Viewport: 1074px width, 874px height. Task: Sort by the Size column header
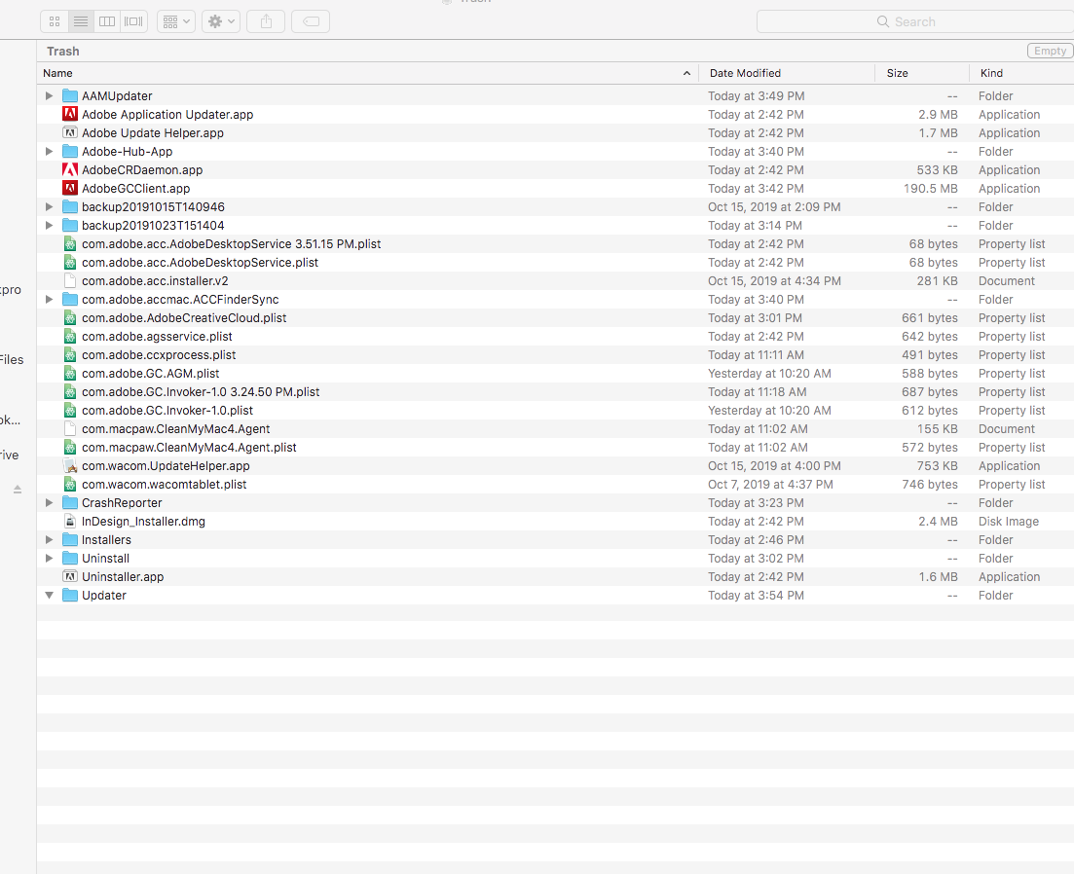click(922, 73)
